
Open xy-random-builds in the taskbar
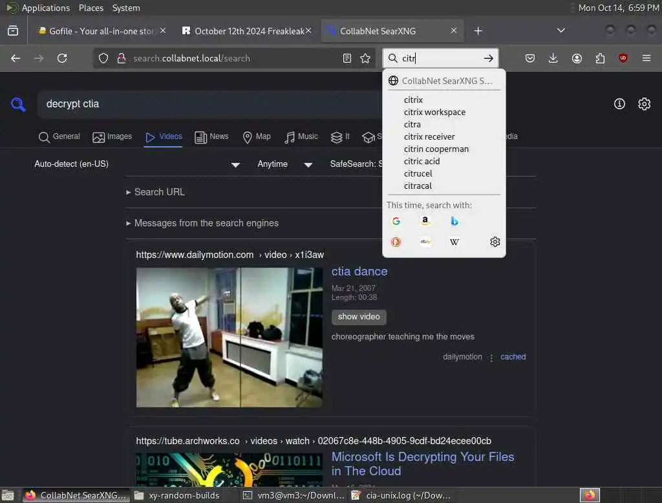coord(184,495)
